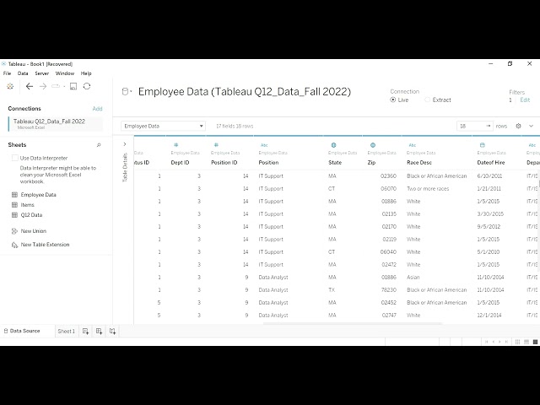Click the data source title Employee Data
Viewport: 540px width, 405px height.
(245, 92)
